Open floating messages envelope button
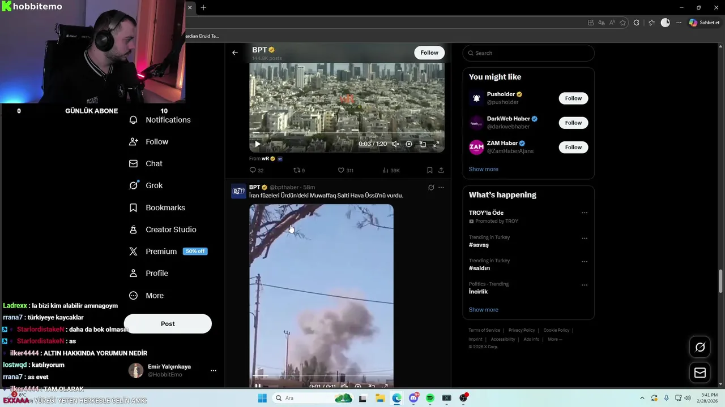Image resolution: width=725 pixels, height=407 pixels. pyautogui.click(x=700, y=373)
